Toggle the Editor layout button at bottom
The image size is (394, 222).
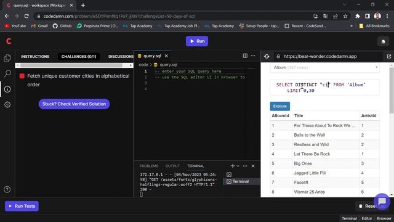367,218
